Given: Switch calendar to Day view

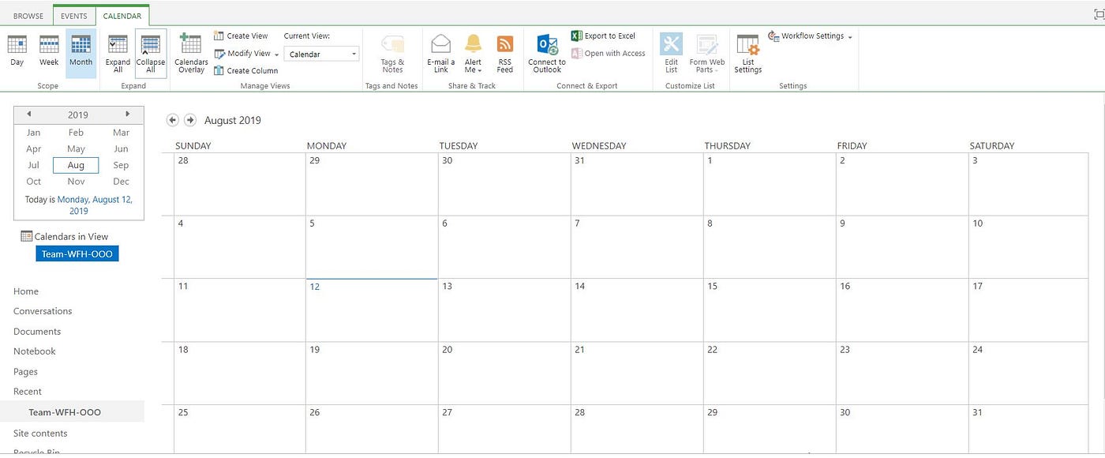Looking at the screenshot, I should pos(17,51).
